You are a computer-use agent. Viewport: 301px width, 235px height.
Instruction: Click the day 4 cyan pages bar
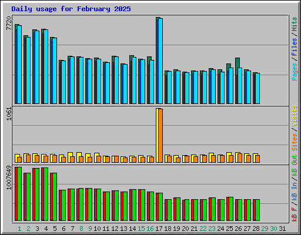pos(46,67)
